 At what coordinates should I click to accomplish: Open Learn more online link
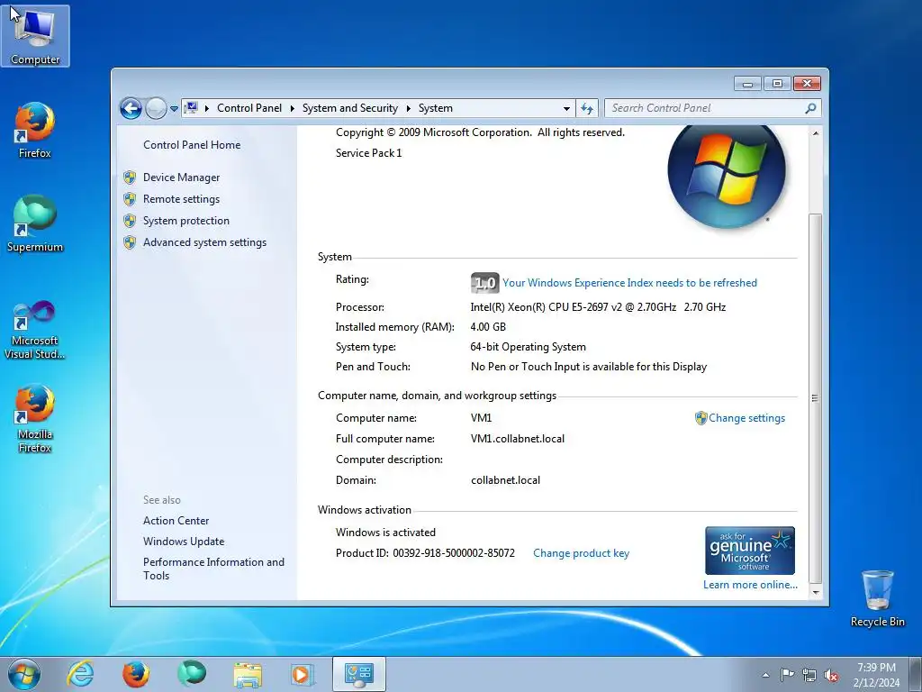pyautogui.click(x=750, y=585)
